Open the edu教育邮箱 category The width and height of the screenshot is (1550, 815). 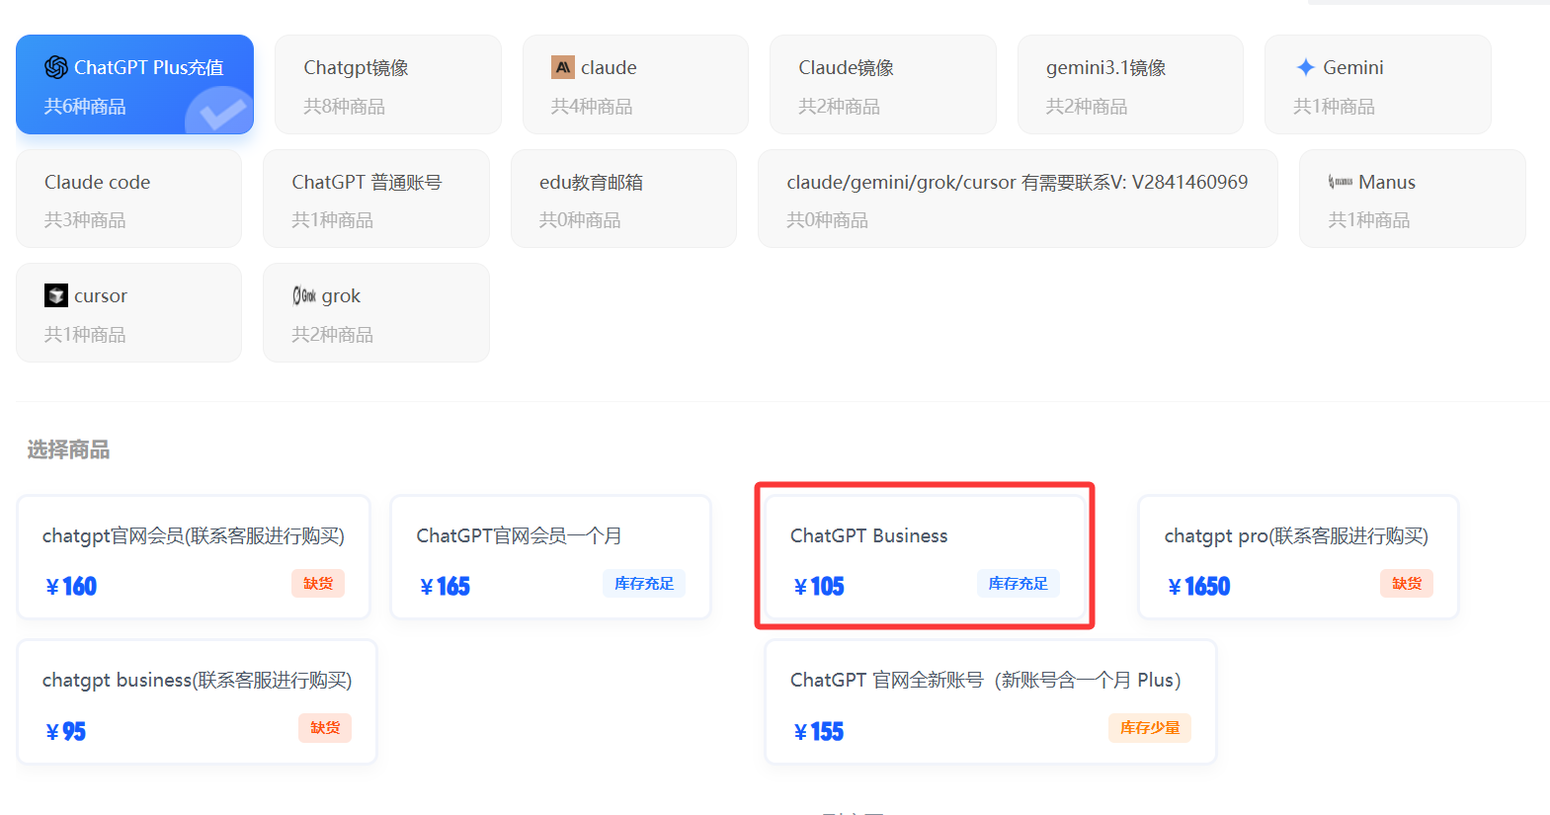(x=623, y=199)
